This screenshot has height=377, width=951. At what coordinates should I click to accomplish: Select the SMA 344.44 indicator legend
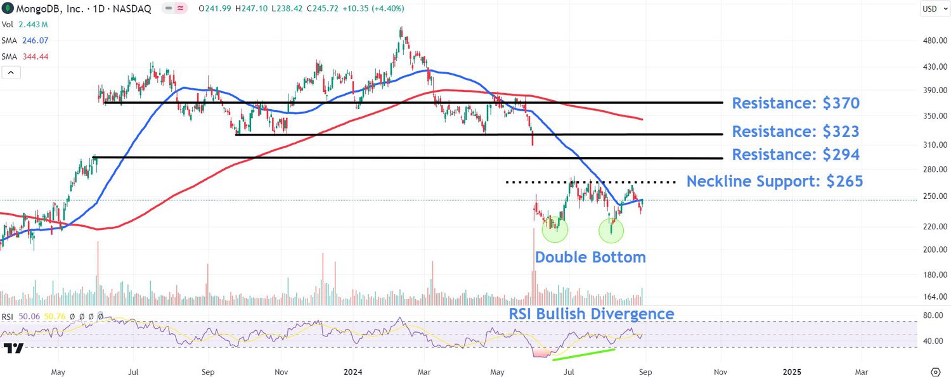click(x=25, y=56)
